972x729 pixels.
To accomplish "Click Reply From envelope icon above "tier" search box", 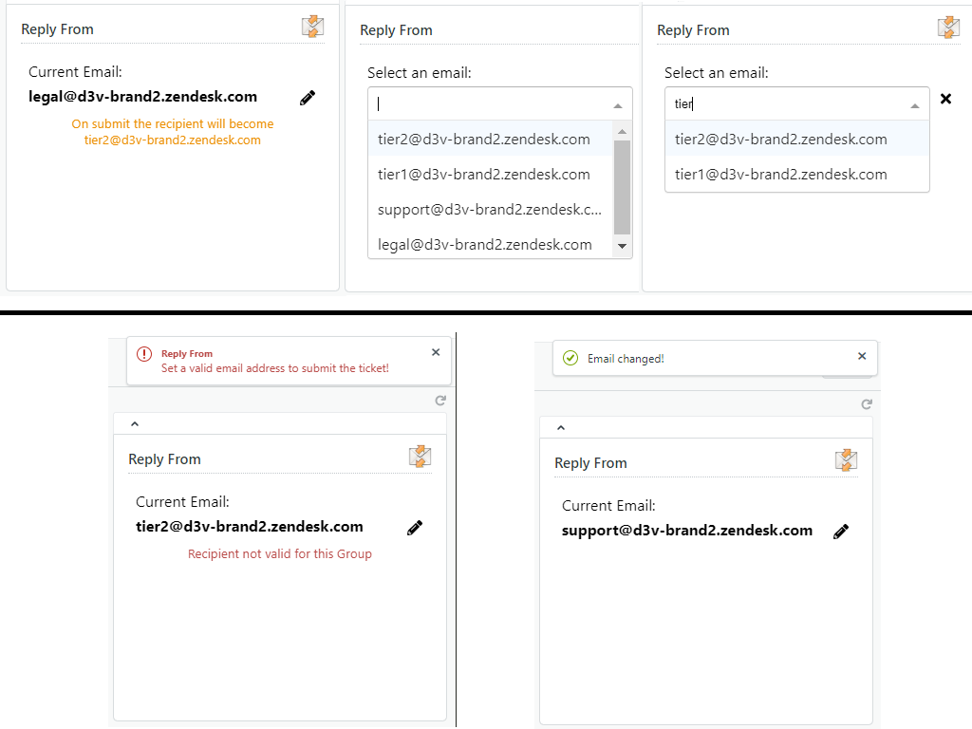I will tap(947, 28).
